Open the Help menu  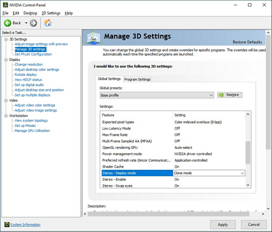click(69, 13)
